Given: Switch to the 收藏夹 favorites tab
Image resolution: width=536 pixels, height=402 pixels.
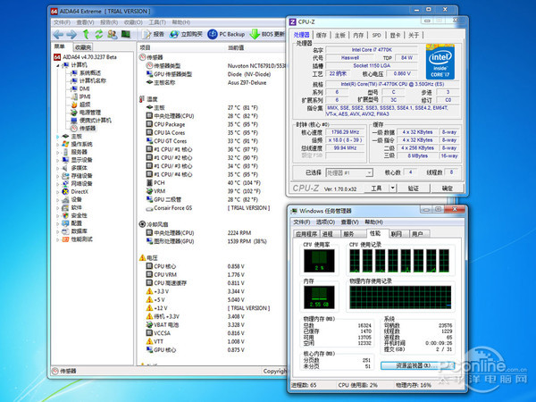Looking at the screenshot, I should [83, 46].
